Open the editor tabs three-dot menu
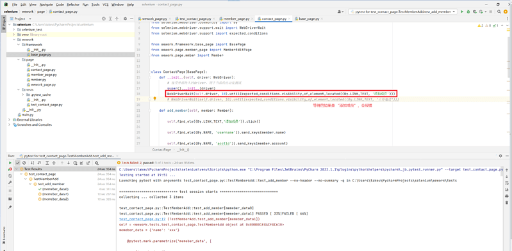The width and height of the screenshot is (512, 251). pyautogui.click(x=507, y=19)
